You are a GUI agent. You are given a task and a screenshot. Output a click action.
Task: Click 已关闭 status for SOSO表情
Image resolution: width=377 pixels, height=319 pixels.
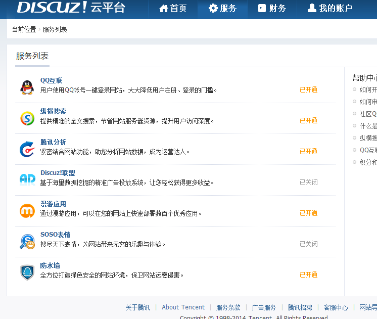308,244
